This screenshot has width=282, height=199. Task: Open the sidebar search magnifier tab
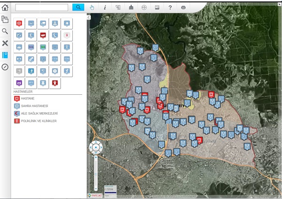pyautogui.click(x=5, y=31)
